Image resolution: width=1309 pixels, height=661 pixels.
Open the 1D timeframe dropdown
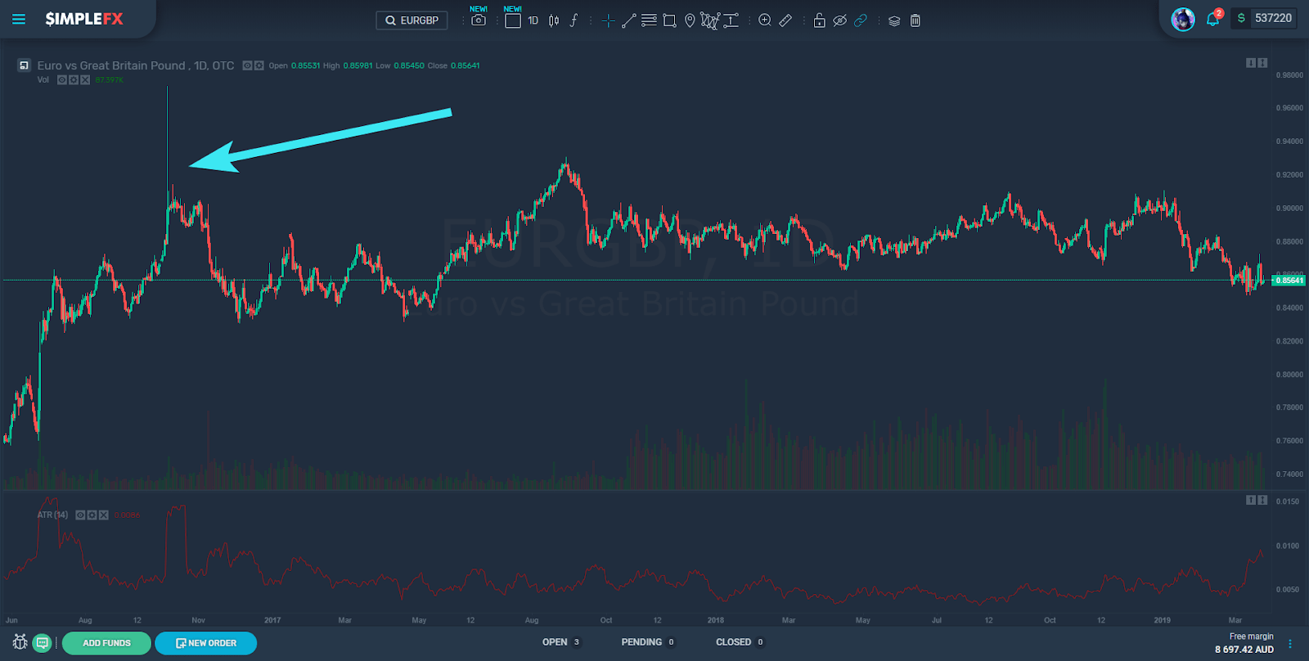(533, 20)
